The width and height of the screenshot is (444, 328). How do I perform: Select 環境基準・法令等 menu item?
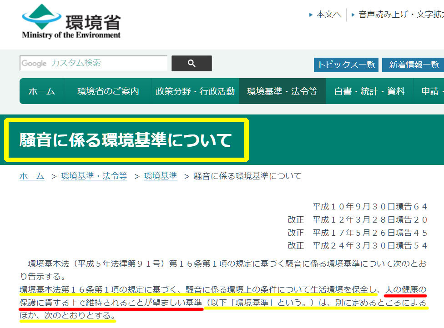pyautogui.click(x=283, y=91)
